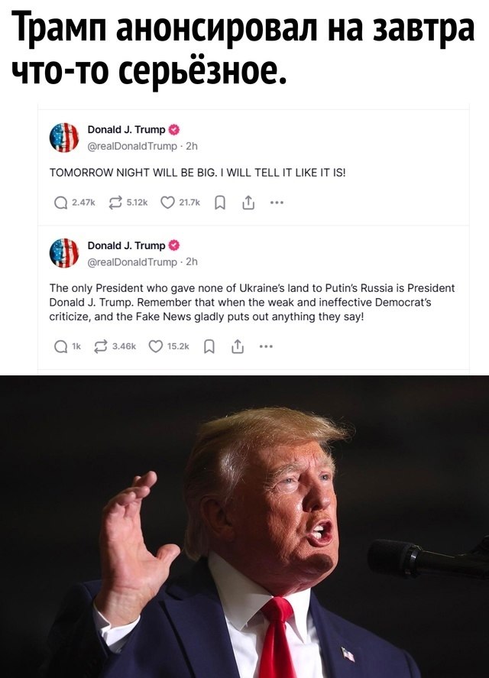Image resolution: width=489 pixels, height=678 pixels.
Task: Bookmark the second Trump post
Action: tap(209, 346)
